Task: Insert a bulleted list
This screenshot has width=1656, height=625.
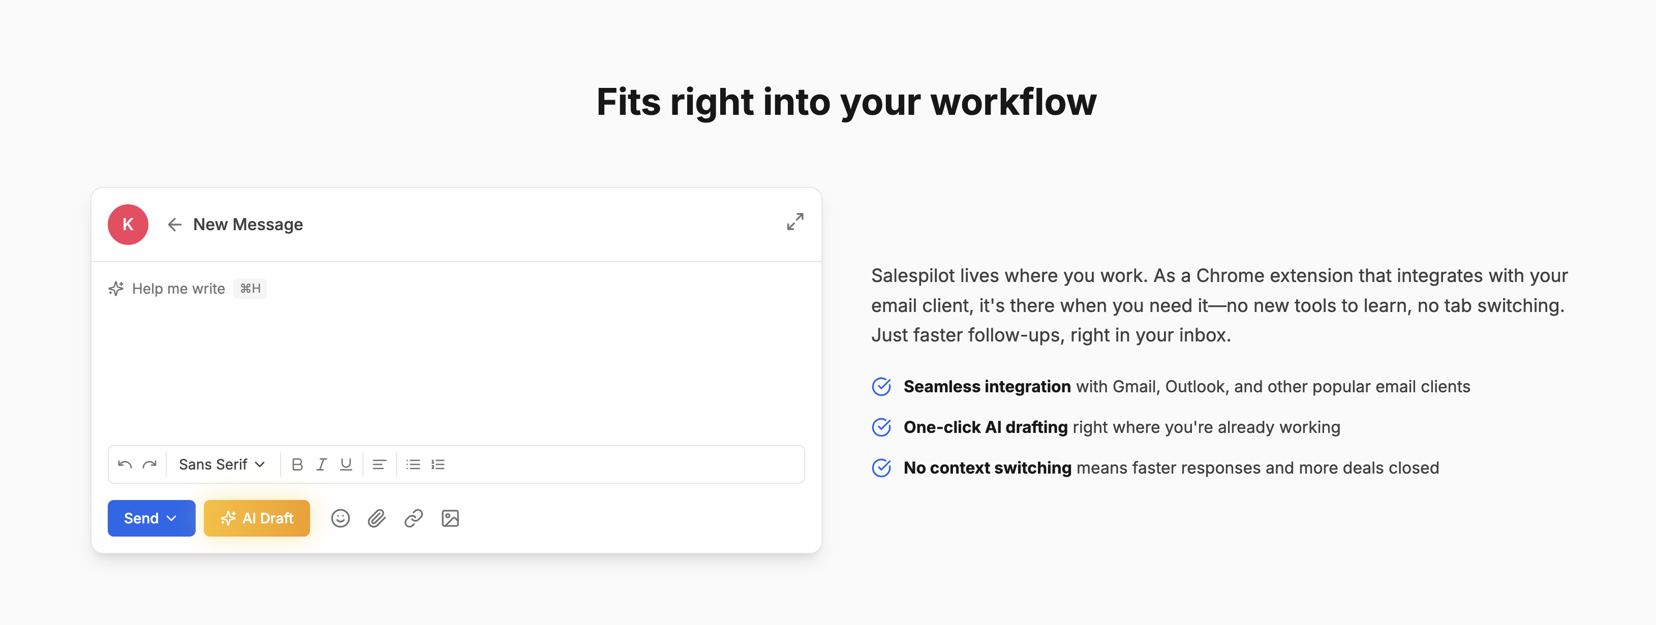Action: tap(413, 464)
